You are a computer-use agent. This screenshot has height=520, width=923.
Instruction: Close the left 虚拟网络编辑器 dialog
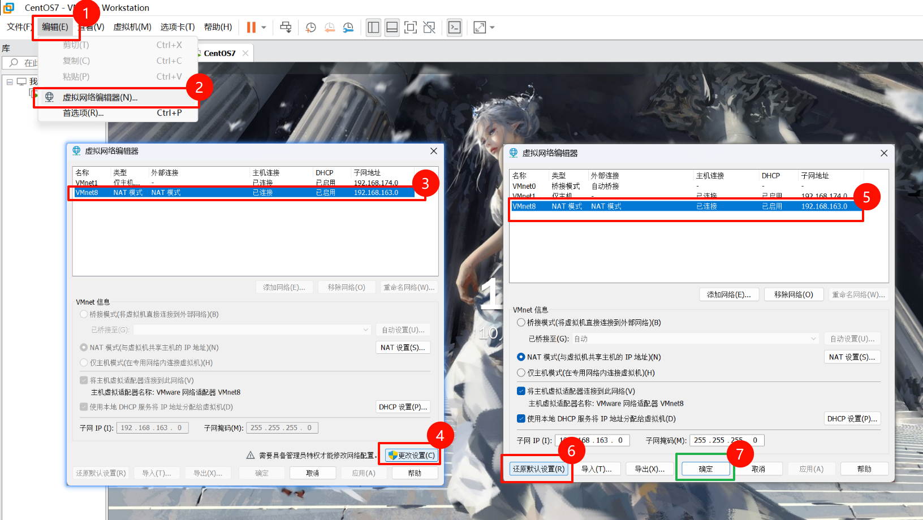(x=434, y=151)
